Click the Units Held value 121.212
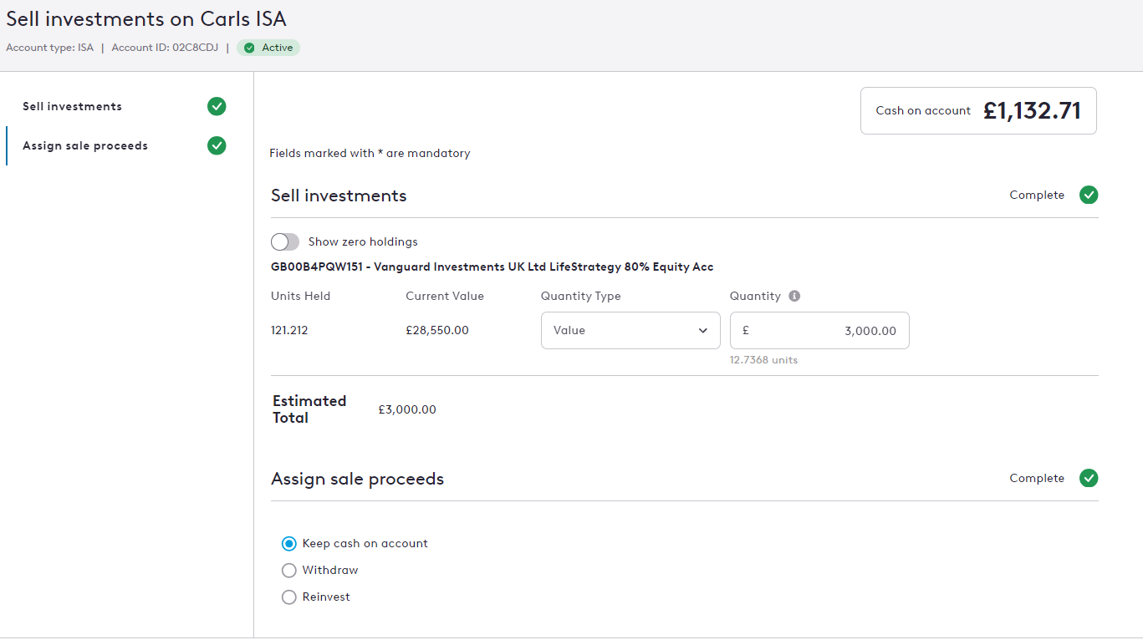The image size is (1143, 640). pyautogui.click(x=289, y=330)
